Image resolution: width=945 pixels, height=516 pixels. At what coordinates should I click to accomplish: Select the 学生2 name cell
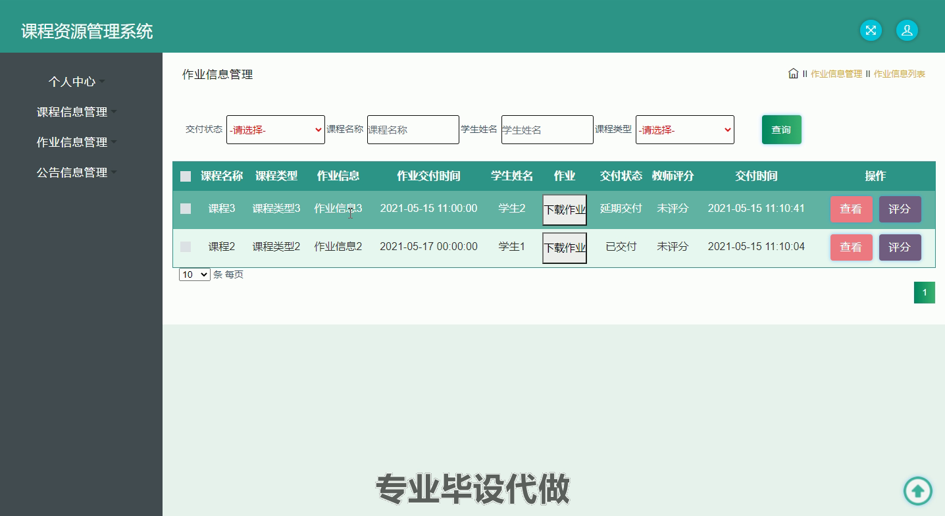tap(512, 208)
